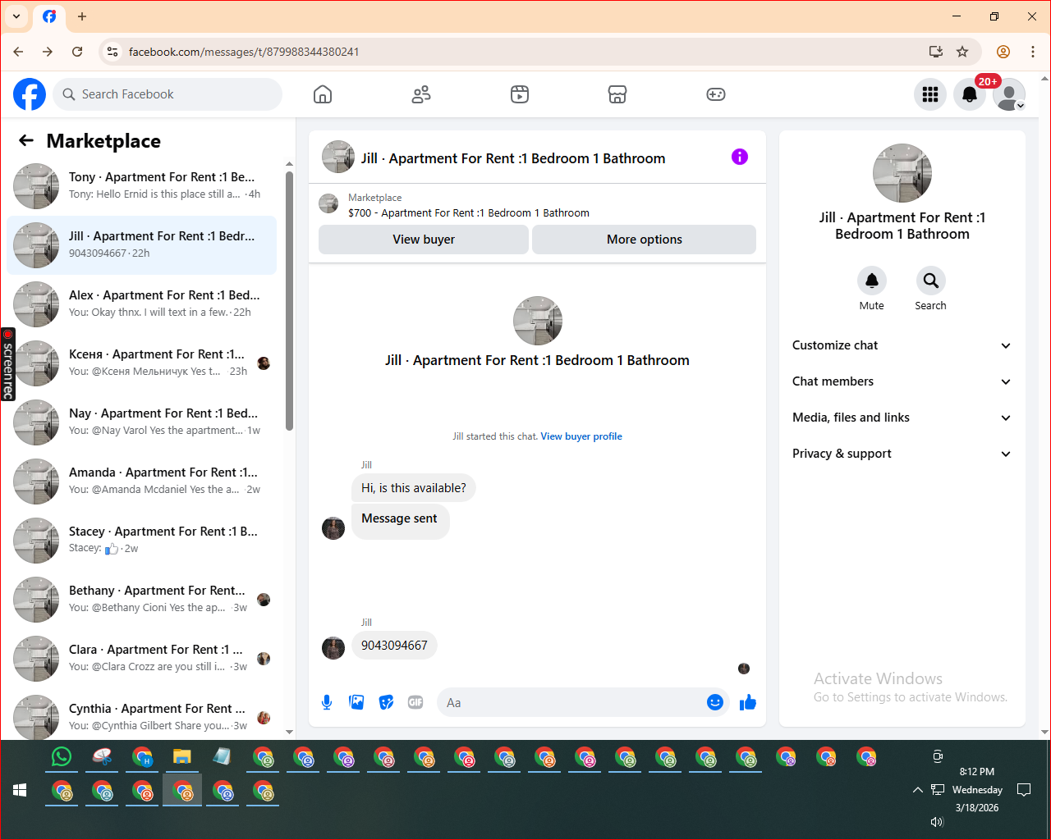Viewport: 1051px width, 840px height.
Task: Open the Friends icon in top nav
Action: click(421, 94)
